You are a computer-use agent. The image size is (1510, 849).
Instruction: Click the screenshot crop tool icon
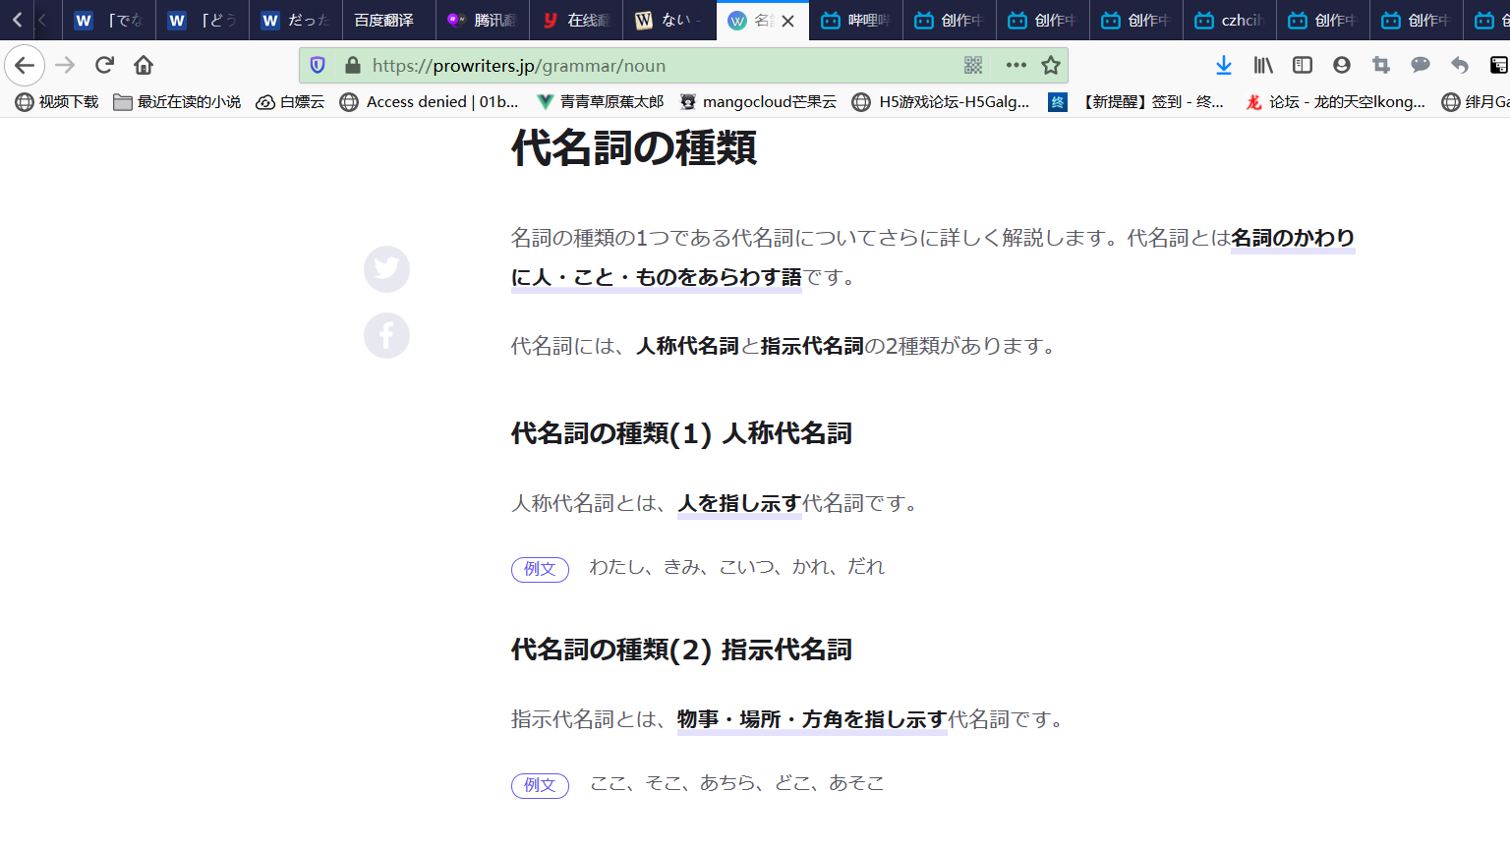click(x=1381, y=66)
